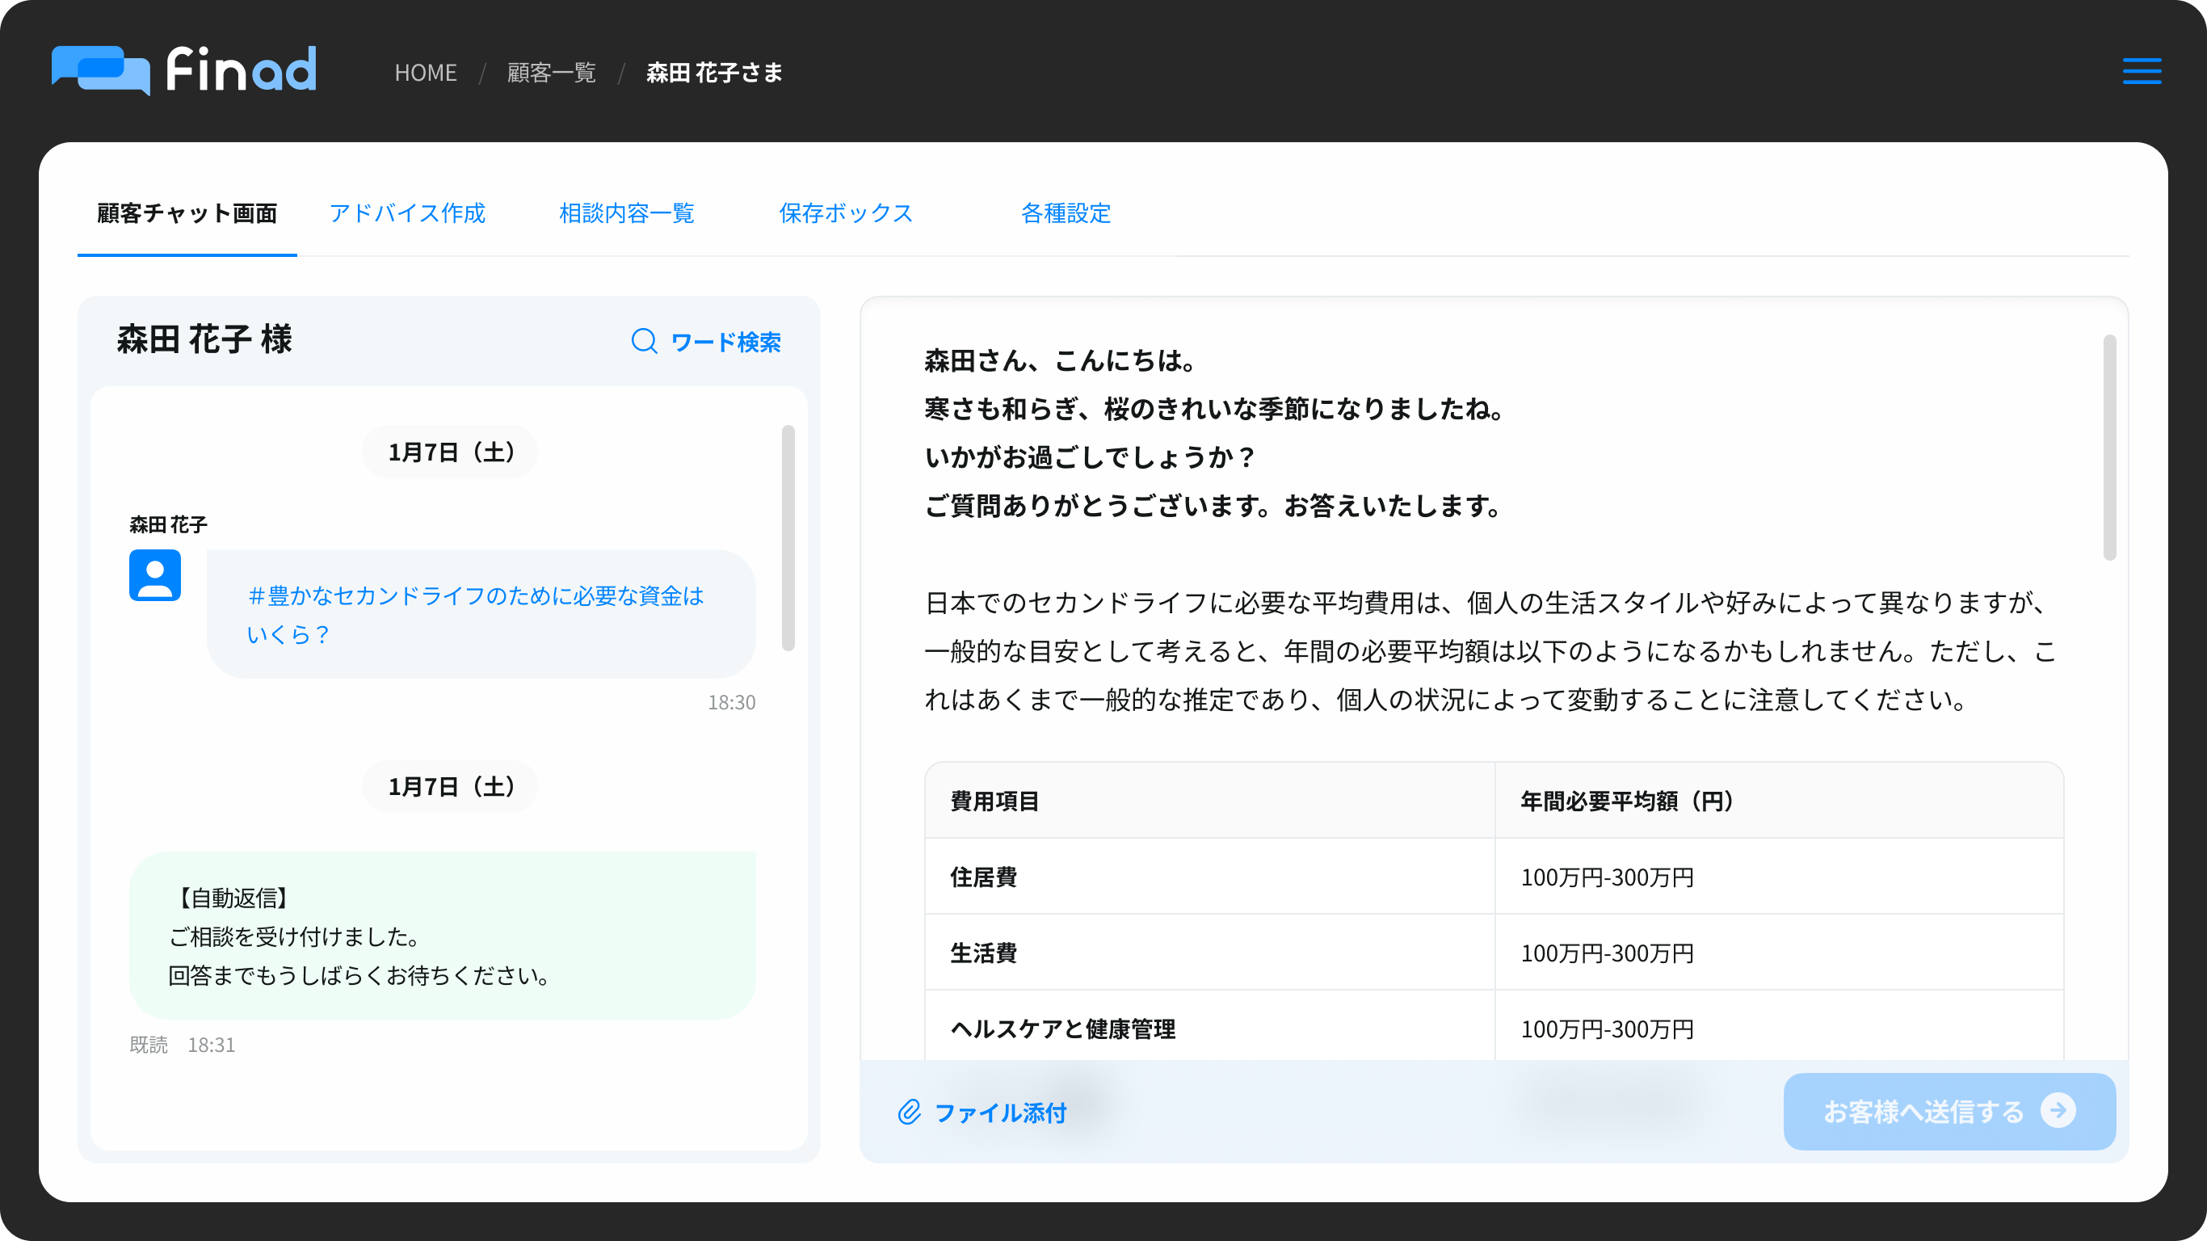Open the hamburger menu in top right

[2141, 71]
